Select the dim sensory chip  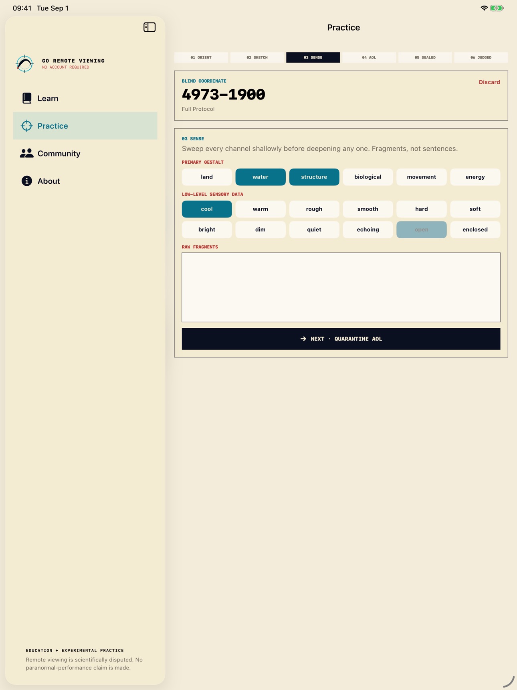[261, 229]
